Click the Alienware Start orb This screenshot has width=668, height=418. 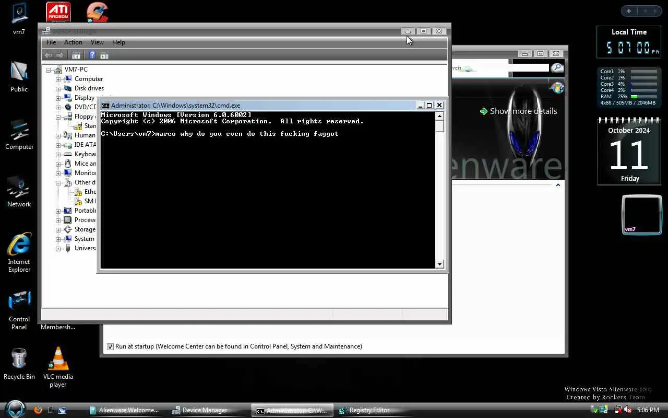click(x=16, y=409)
